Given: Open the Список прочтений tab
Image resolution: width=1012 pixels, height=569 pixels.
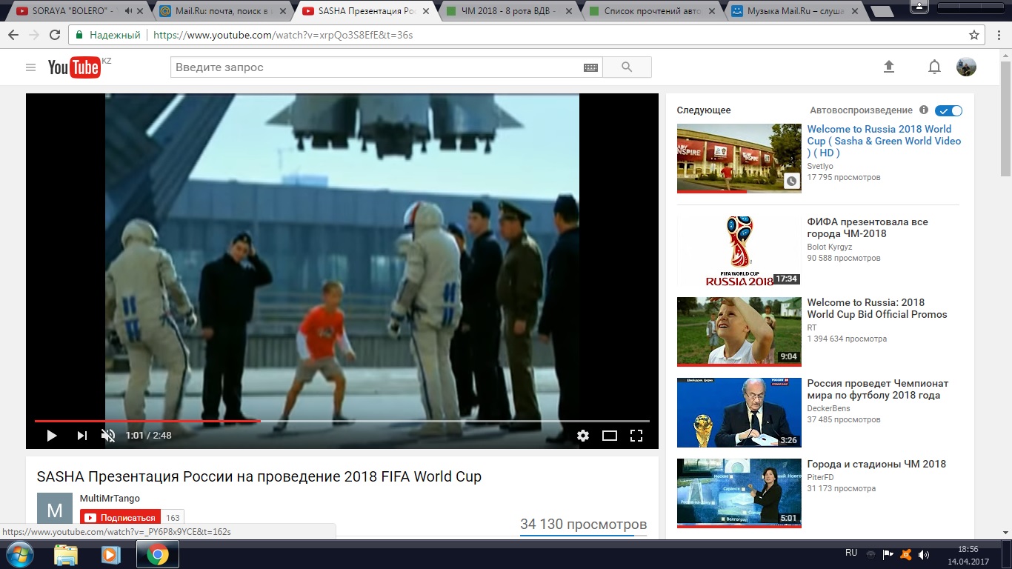Looking at the screenshot, I should [x=650, y=11].
